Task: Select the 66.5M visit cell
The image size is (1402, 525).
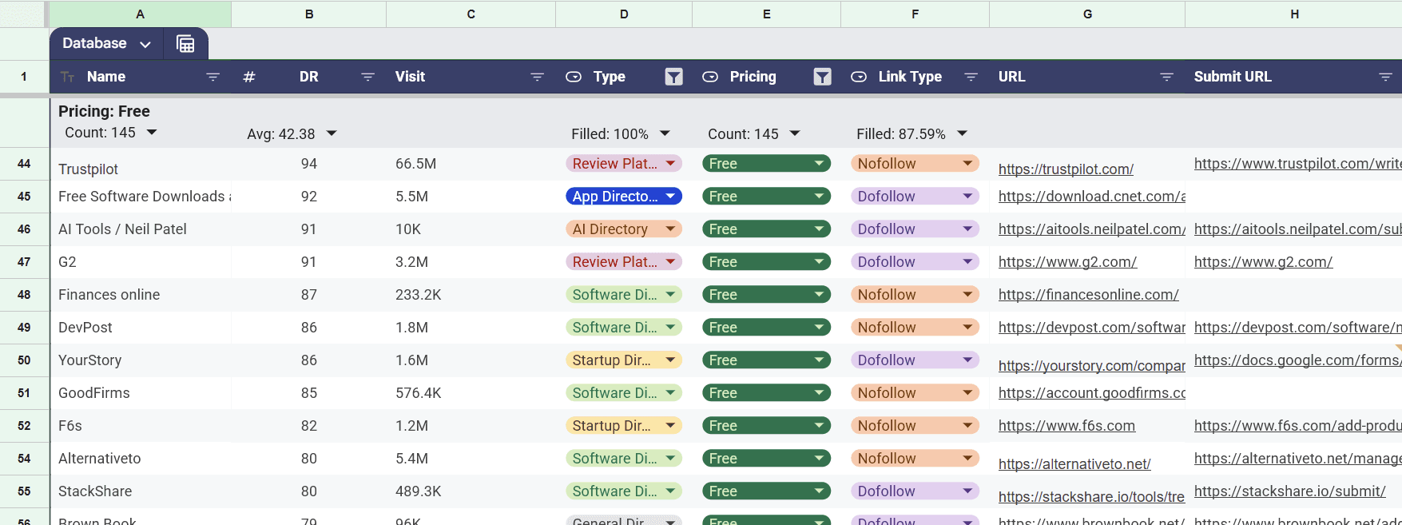Action: coord(471,164)
